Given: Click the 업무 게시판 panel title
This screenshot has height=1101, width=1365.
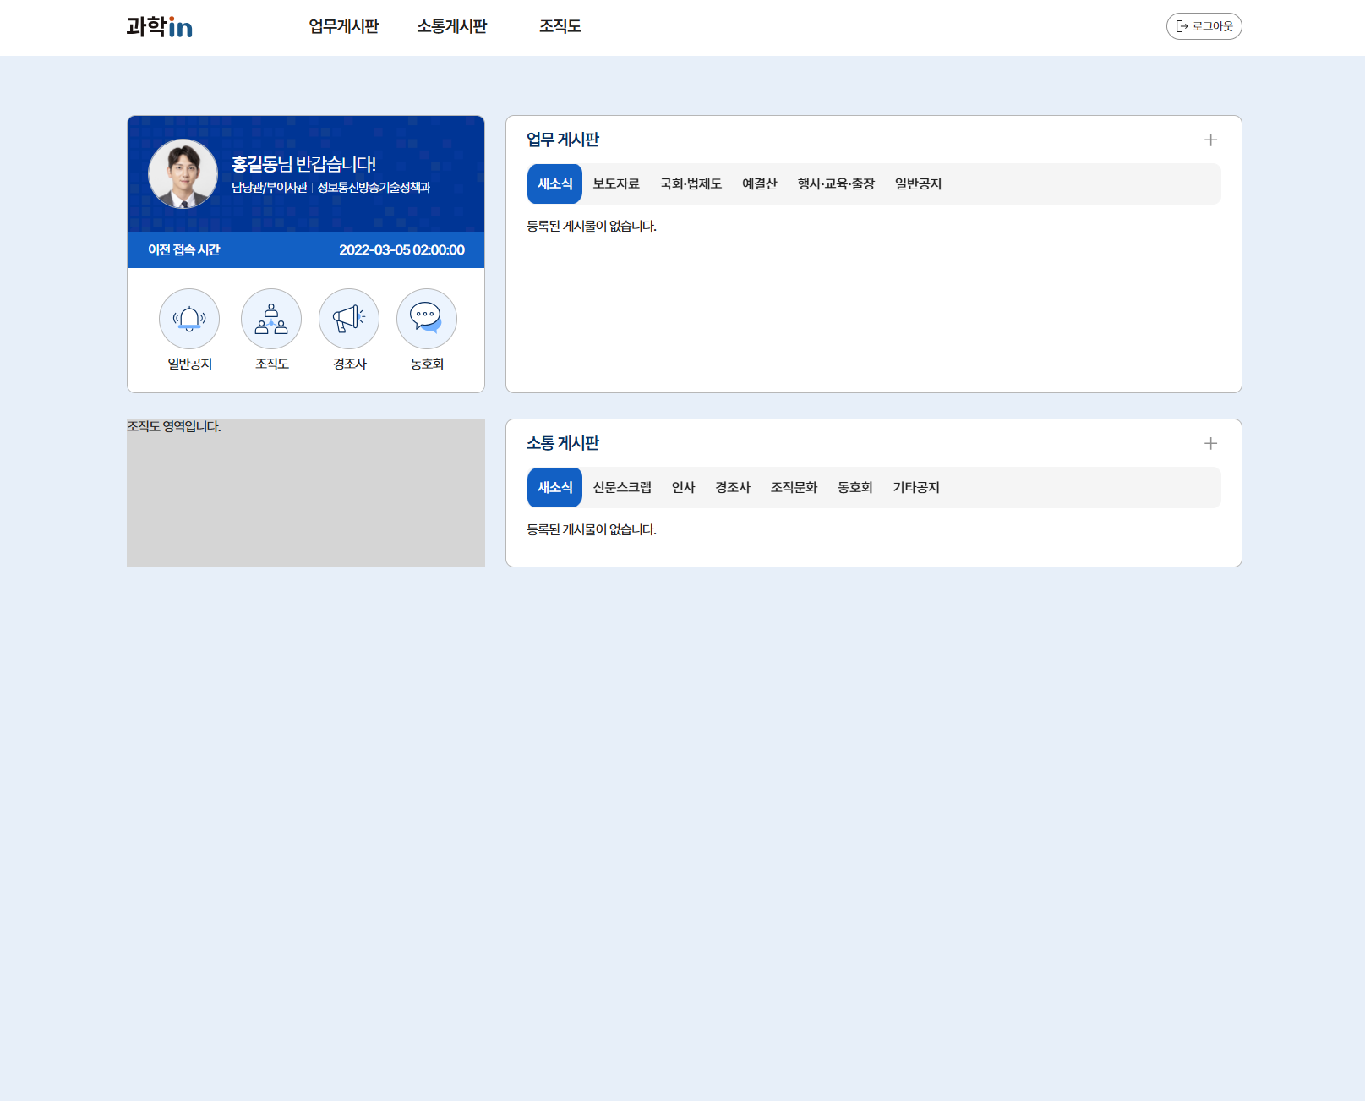Looking at the screenshot, I should click(x=563, y=140).
